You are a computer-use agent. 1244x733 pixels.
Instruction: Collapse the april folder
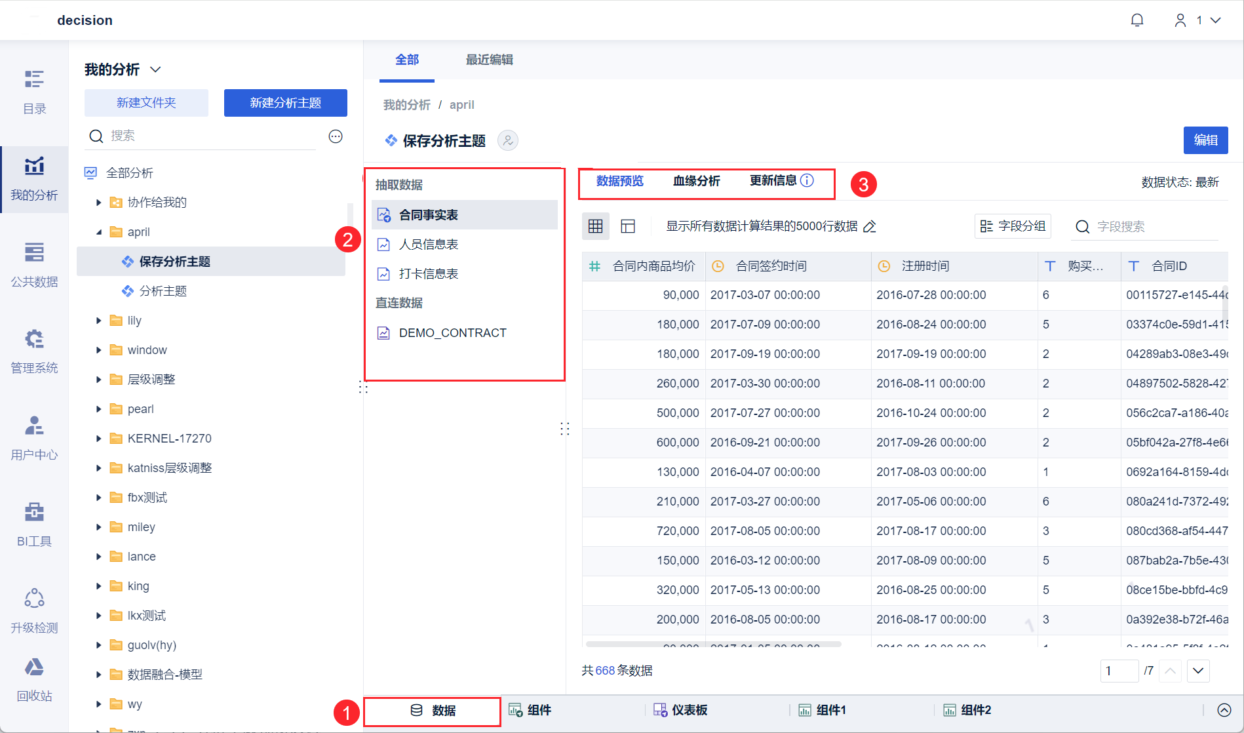tap(98, 232)
